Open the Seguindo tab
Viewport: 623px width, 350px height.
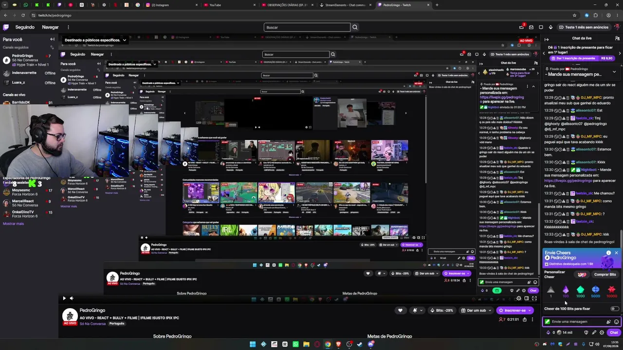tap(25, 27)
